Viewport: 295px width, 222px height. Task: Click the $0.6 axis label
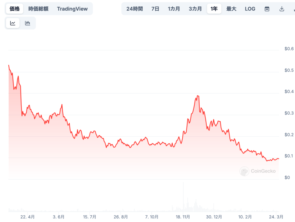[x=289, y=49]
